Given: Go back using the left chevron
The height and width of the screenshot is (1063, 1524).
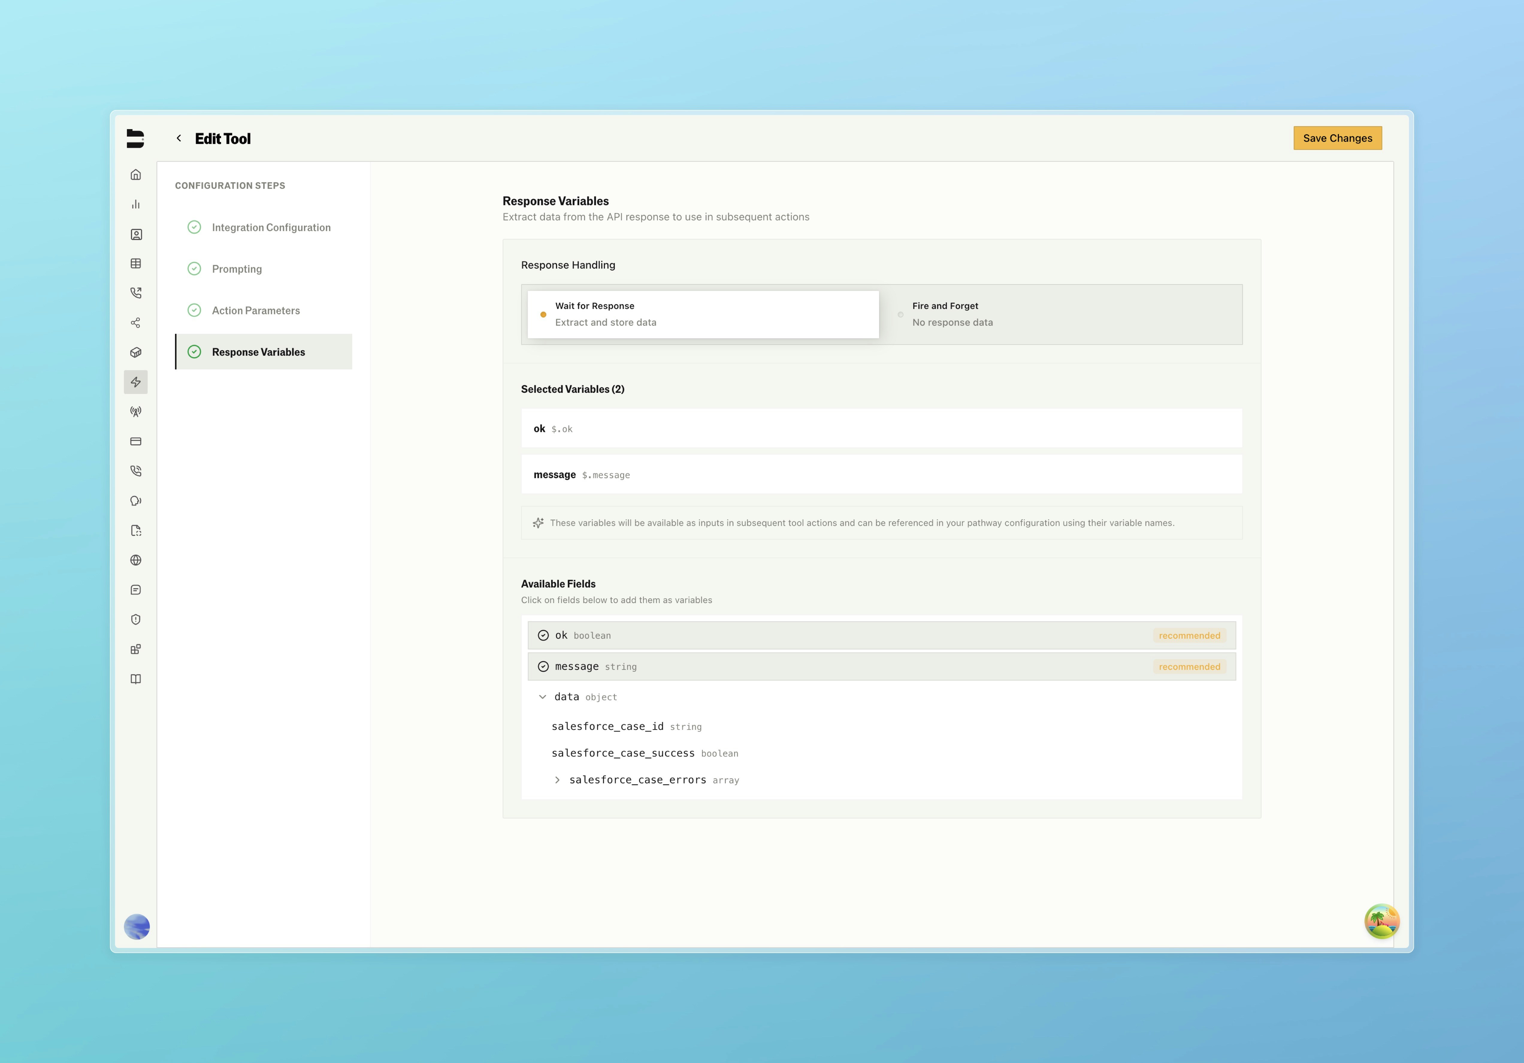Looking at the screenshot, I should click(179, 138).
